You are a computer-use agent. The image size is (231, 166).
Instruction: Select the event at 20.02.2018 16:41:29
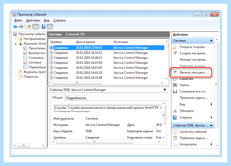[107, 72]
